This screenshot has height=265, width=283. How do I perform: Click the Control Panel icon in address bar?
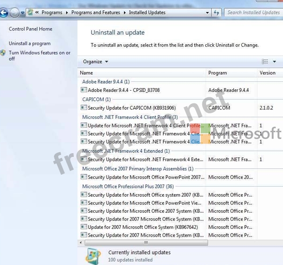pyautogui.click(x=30, y=12)
